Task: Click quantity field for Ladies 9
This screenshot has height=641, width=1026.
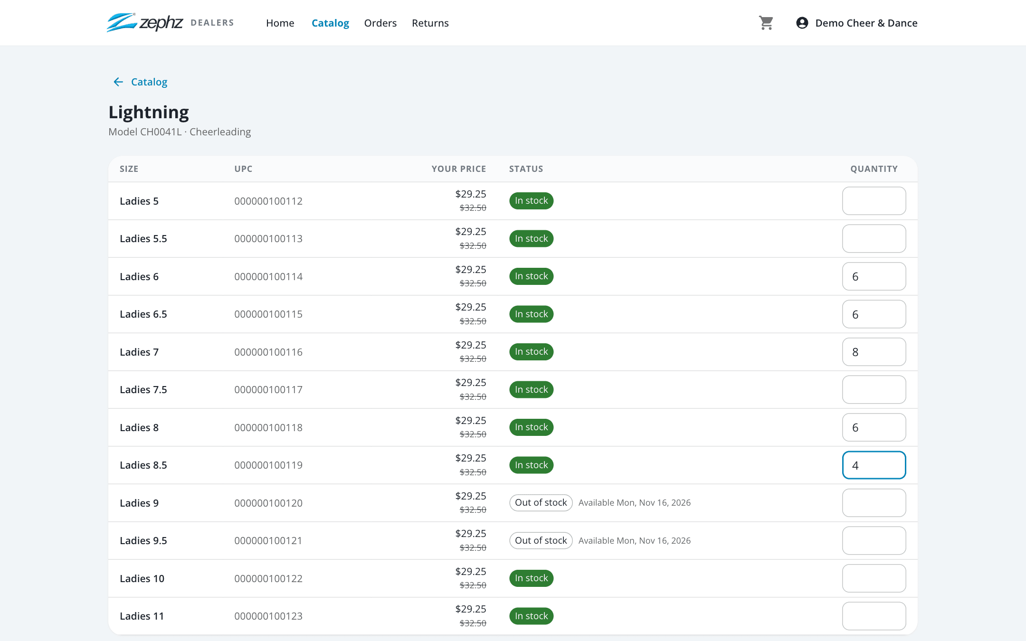Action: tap(874, 503)
